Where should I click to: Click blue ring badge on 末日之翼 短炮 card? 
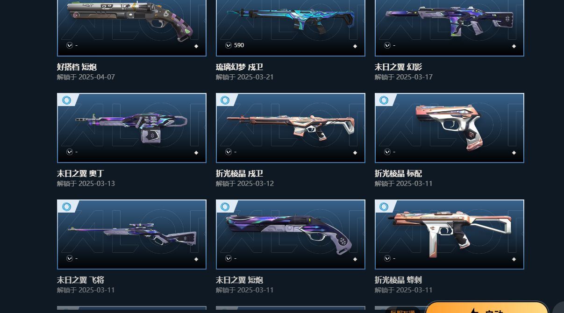pyautogui.click(x=225, y=206)
